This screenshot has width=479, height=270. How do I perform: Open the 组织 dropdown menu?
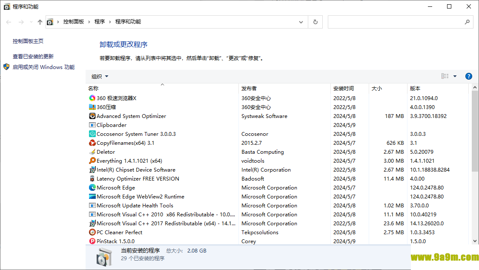coord(100,76)
